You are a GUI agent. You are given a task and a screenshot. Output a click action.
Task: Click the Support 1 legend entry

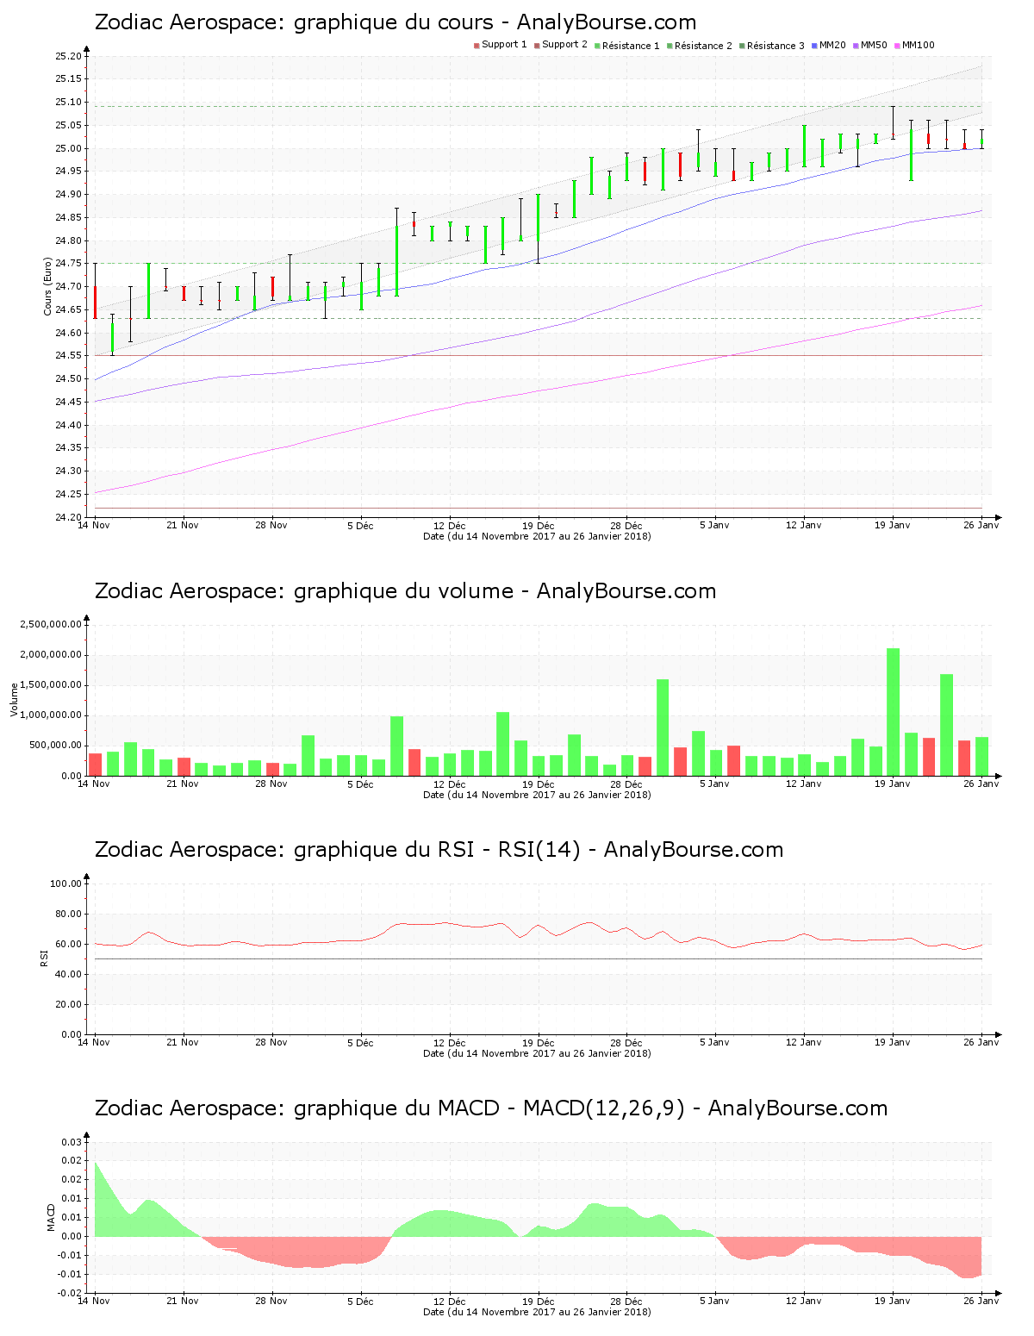click(x=500, y=45)
